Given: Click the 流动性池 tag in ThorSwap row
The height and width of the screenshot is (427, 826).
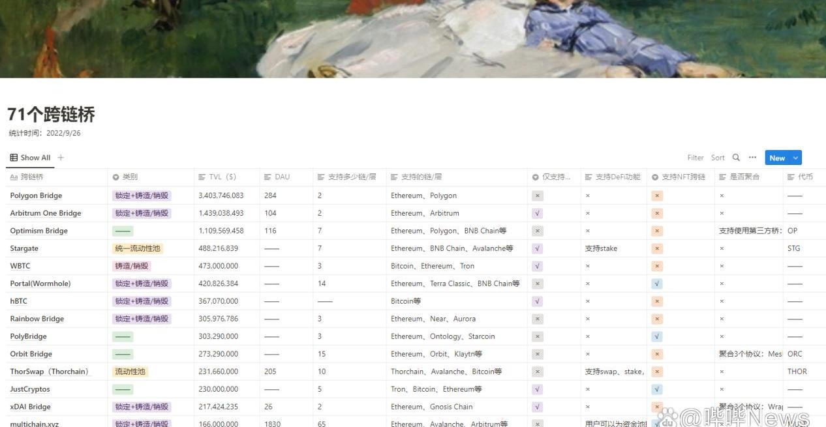Looking at the screenshot, I should point(130,372).
